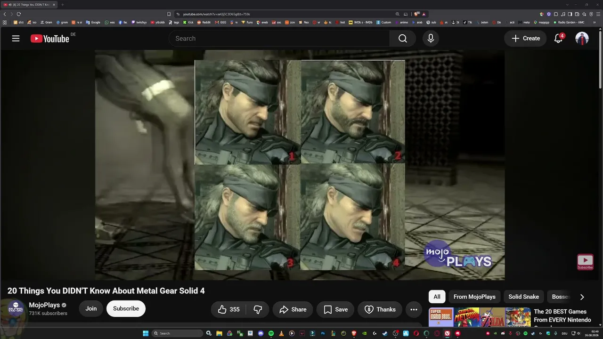Open the account avatar menu

point(582,39)
